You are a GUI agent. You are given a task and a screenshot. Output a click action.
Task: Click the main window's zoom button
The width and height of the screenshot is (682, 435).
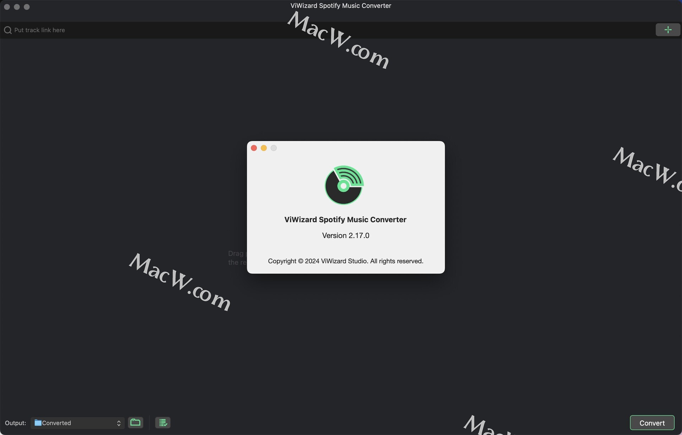(27, 7)
